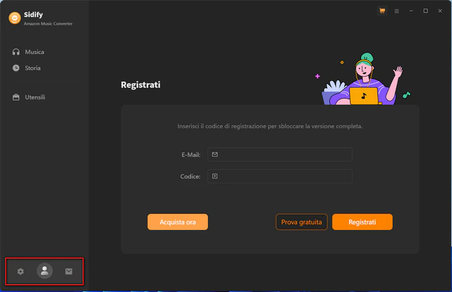Click the user profile icon
The width and height of the screenshot is (452, 292).
click(45, 271)
